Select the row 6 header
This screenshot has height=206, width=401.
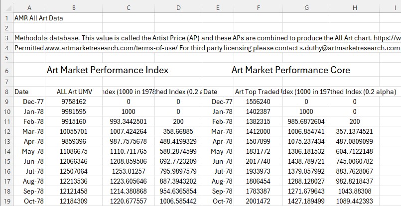[x=6, y=70]
